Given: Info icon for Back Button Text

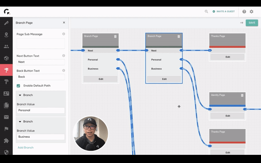Looking at the screenshot, I should [64, 70].
